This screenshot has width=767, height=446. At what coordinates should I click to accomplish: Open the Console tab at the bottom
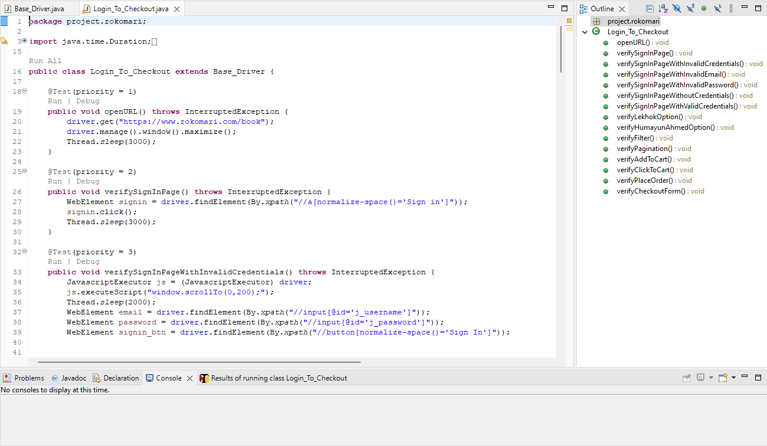pos(169,378)
